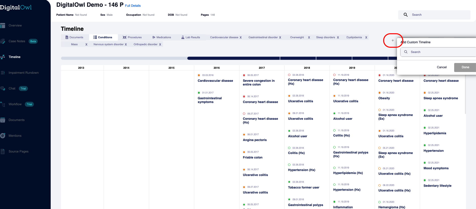This screenshot has height=209, width=476.
Task: Click the Beta badge next to Case Notes
Action: (33, 41)
